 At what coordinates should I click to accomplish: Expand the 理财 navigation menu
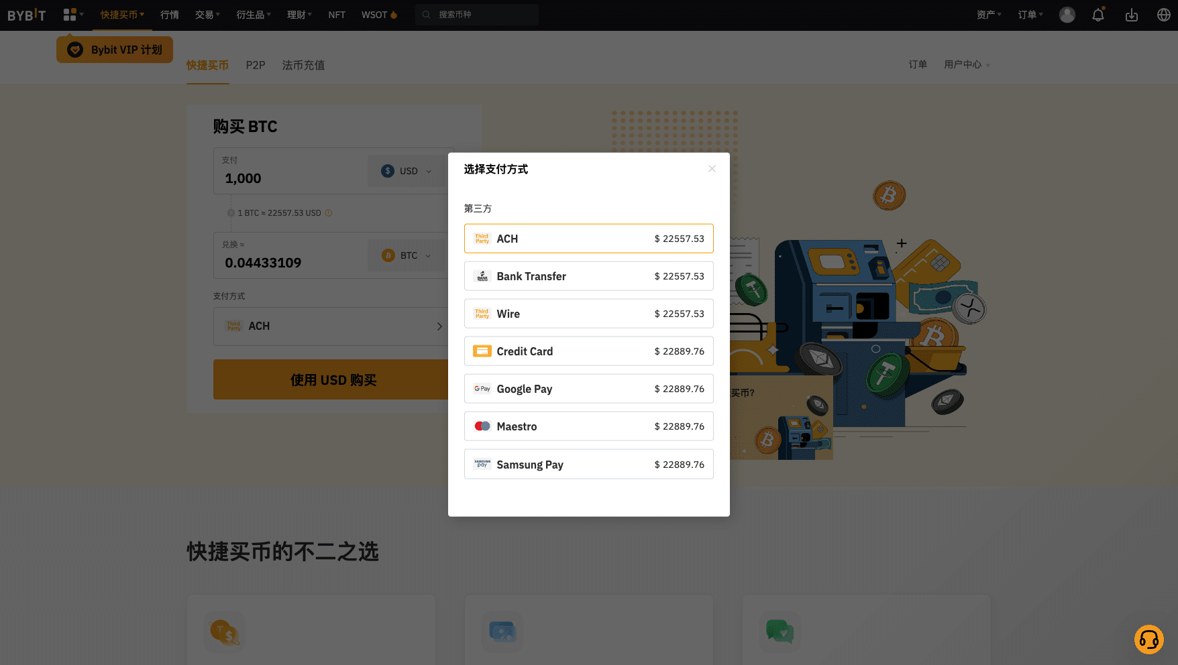tap(299, 15)
